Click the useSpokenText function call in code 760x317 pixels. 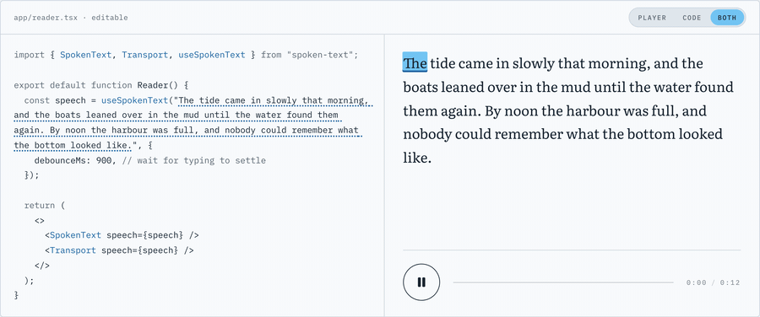pyautogui.click(x=135, y=100)
